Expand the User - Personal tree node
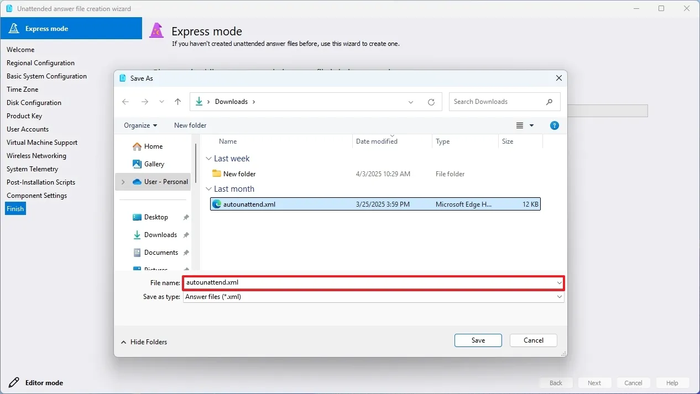This screenshot has width=700, height=394. [x=123, y=182]
